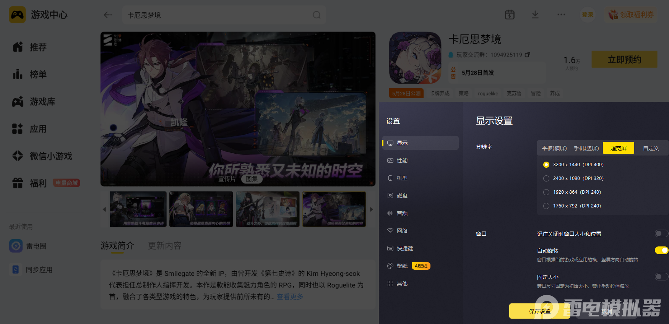Viewport: 669px width, 324px height.
Task: Click 领取福利券 button
Action: coord(631,15)
